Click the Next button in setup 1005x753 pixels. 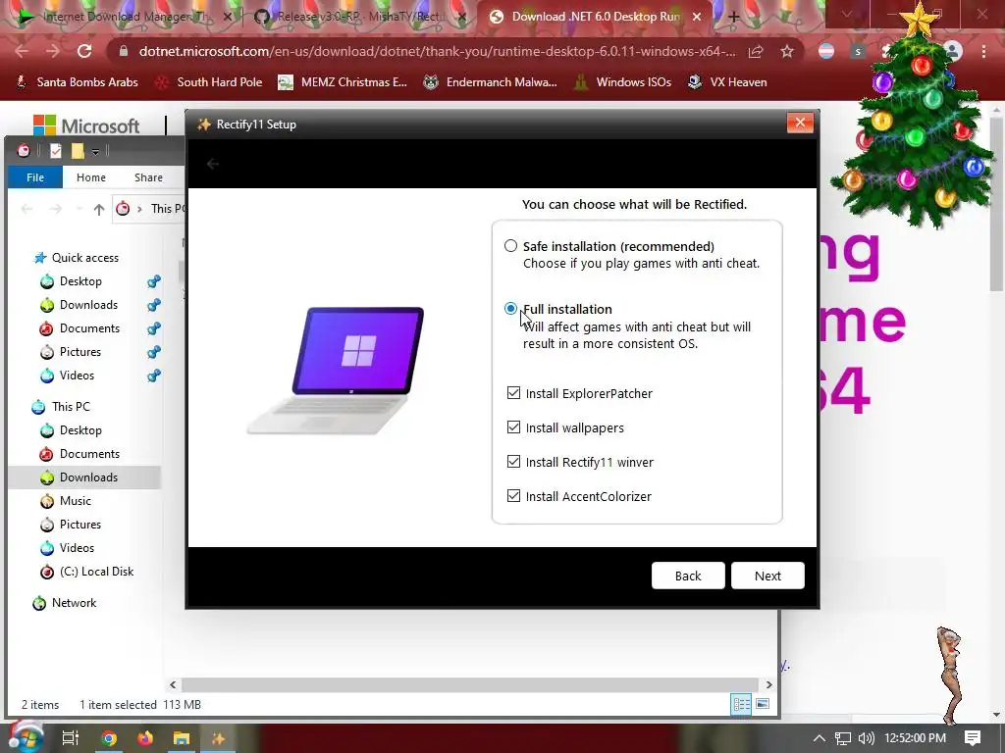[x=767, y=576]
